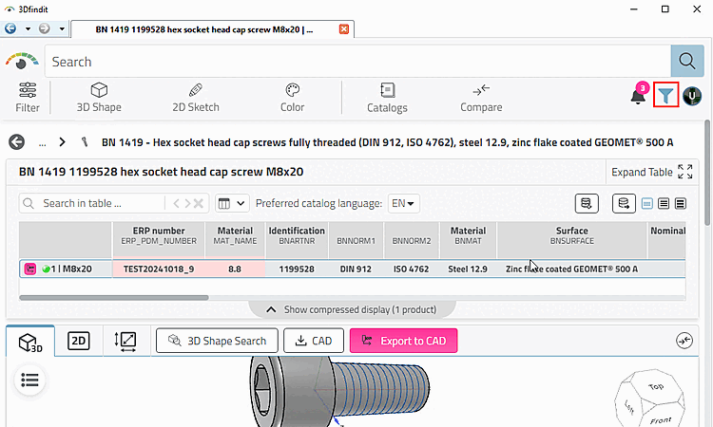Open the 2D Sketch search
Screen dimensions: 713x427
[x=196, y=97]
